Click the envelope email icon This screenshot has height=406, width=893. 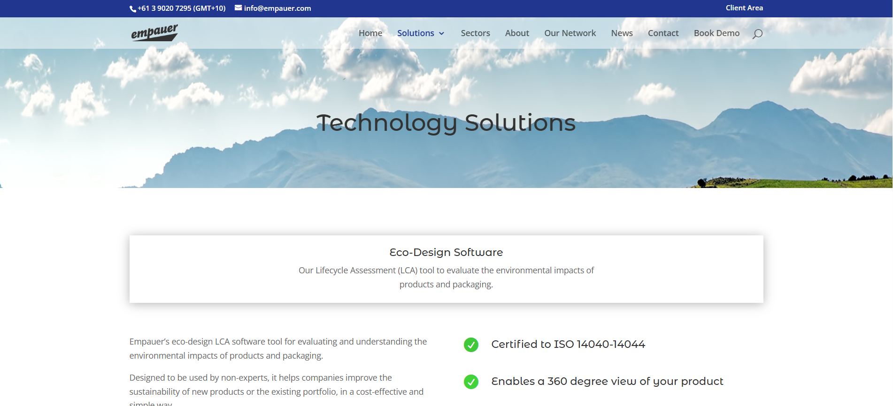tap(239, 8)
